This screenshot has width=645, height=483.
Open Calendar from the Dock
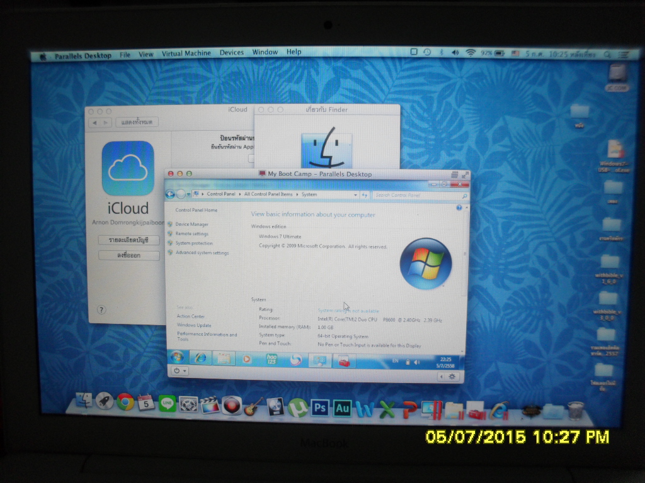pyautogui.click(x=146, y=402)
